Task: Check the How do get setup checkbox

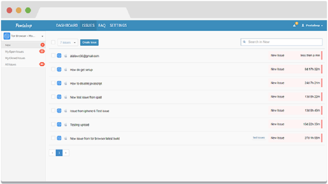Action: [x=53, y=69]
